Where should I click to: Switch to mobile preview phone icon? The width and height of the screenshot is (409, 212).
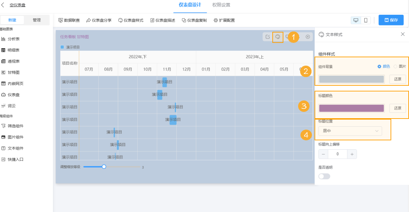click(366, 20)
